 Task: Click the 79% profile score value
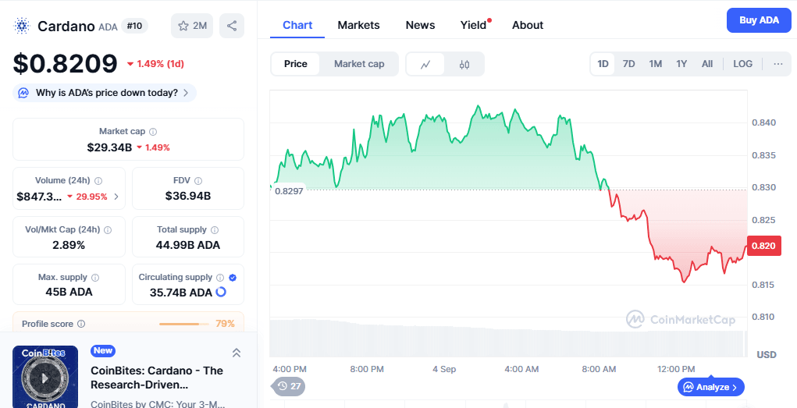click(x=225, y=325)
